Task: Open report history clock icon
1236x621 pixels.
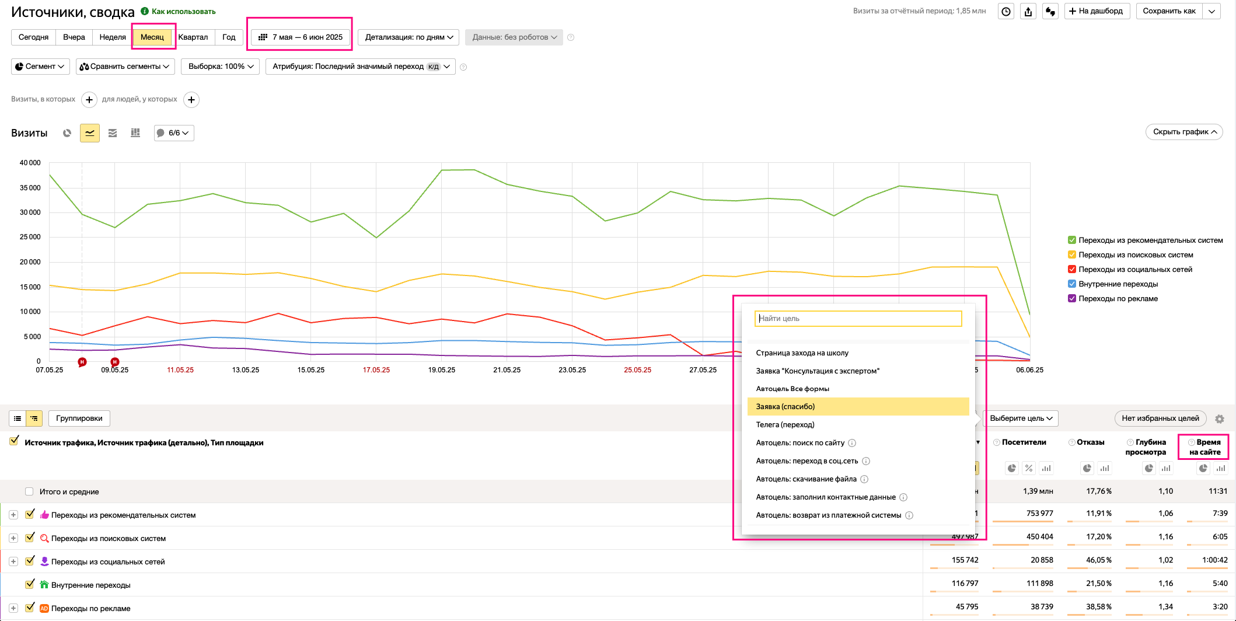Action: pyautogui.click(x=1006, y=11)
